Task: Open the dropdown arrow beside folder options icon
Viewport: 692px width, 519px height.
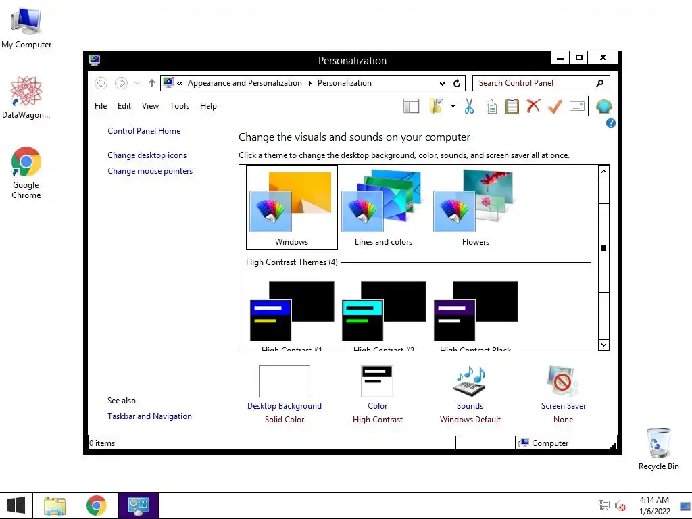Action: click(453, 106)
